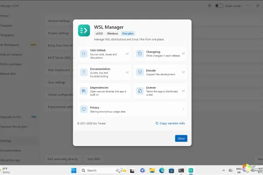Click the Documentation question mark icon
Screen dimensions: 263x175
click(84, 72)
